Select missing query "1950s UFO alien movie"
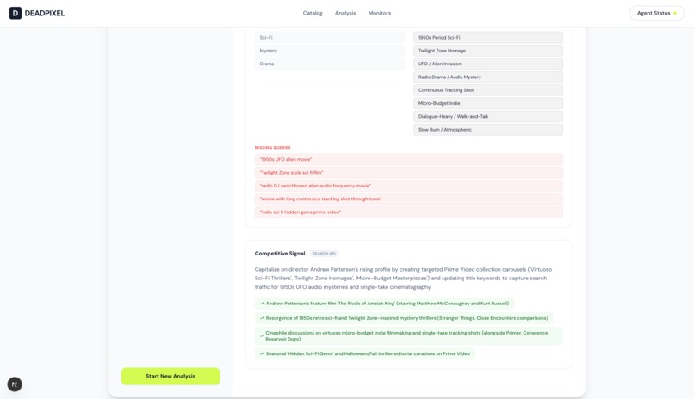Image resolution: width=694 pixels, height=399 pixels. [x=408, y=159]
